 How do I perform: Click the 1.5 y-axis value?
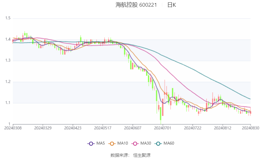(x=8, y=18)
